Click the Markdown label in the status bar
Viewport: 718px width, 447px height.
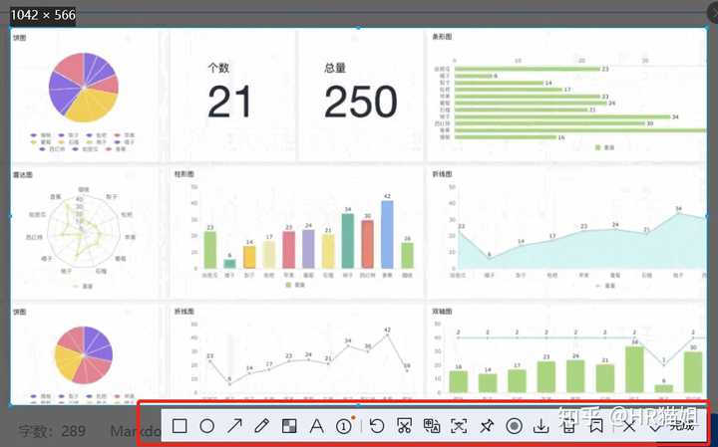(x=136, y=430)
